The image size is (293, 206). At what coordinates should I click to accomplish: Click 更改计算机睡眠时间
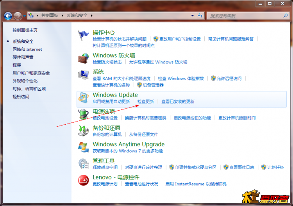[237, 118]
